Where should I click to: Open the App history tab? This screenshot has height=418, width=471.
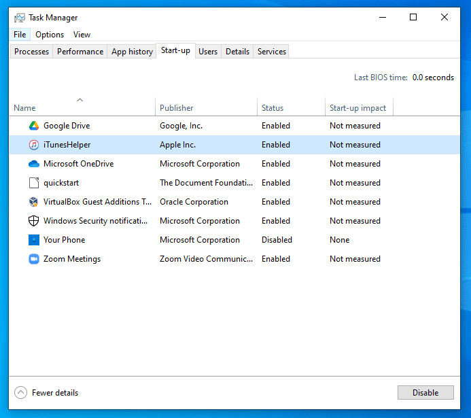132,52
